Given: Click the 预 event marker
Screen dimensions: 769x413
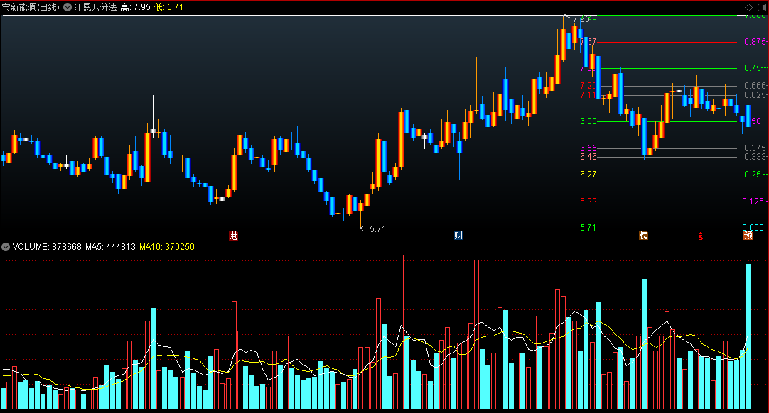Looking at the screenshot, I should (x=748, y=236).
